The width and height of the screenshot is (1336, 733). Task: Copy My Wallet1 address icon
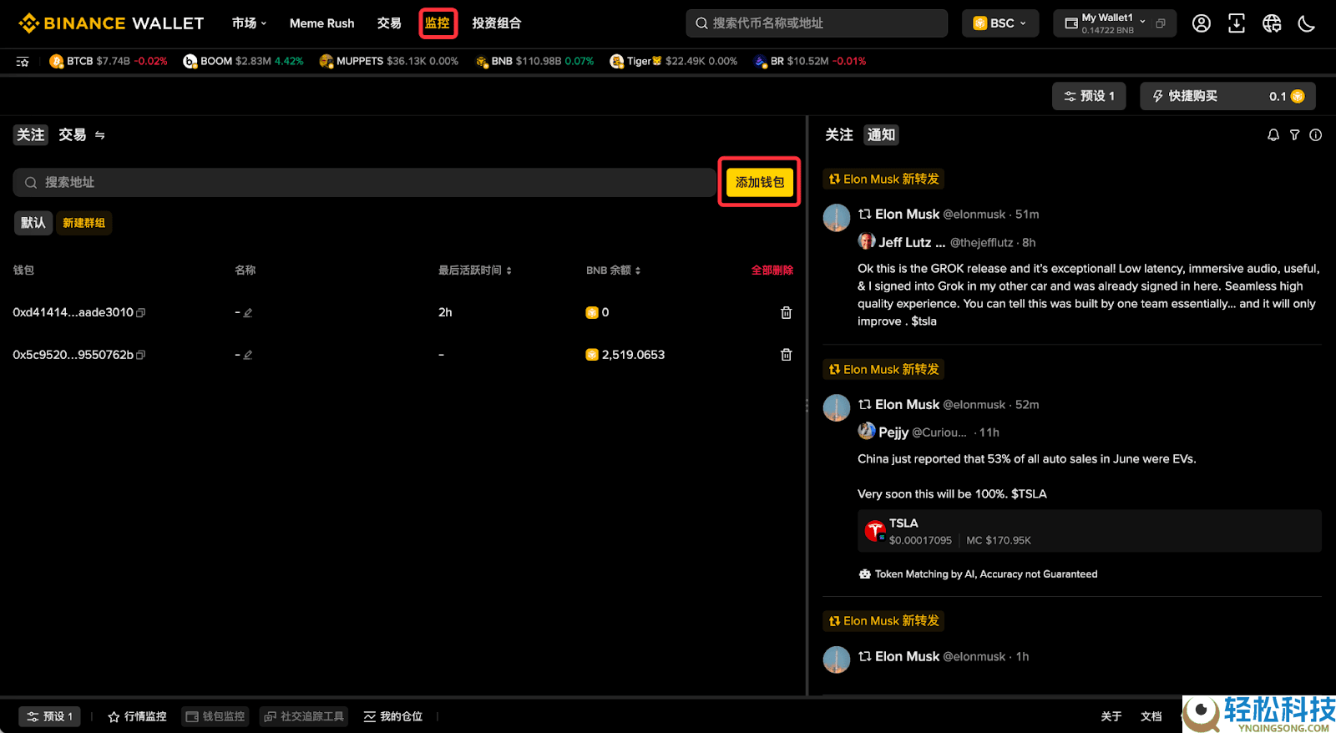[1161, 23]
